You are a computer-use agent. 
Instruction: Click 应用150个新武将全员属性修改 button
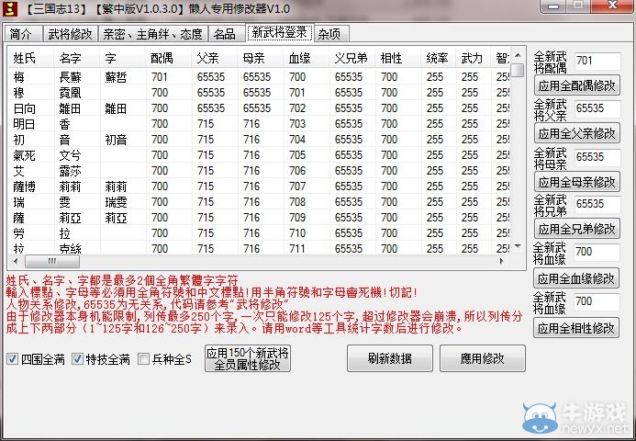(x=248, y=358)
